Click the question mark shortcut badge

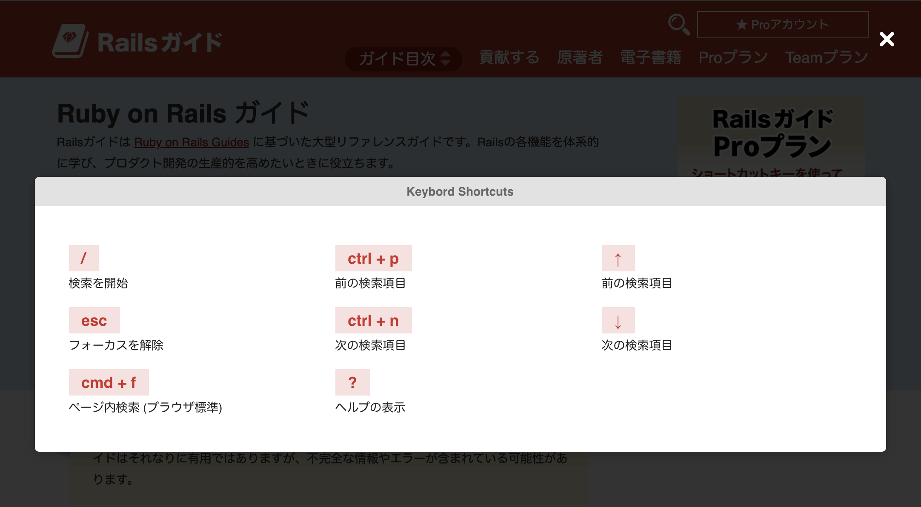pyautogui.click(x=353, y=382)
